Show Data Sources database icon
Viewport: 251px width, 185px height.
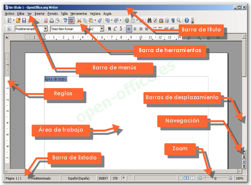(167, 20)
